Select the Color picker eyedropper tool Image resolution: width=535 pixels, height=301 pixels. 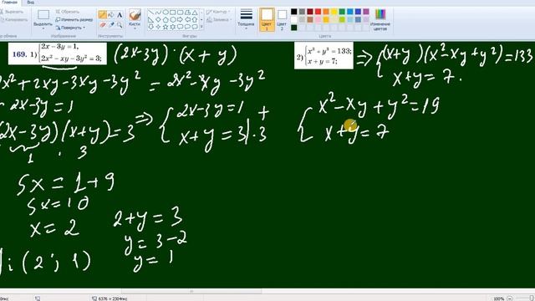pos(111,25)
